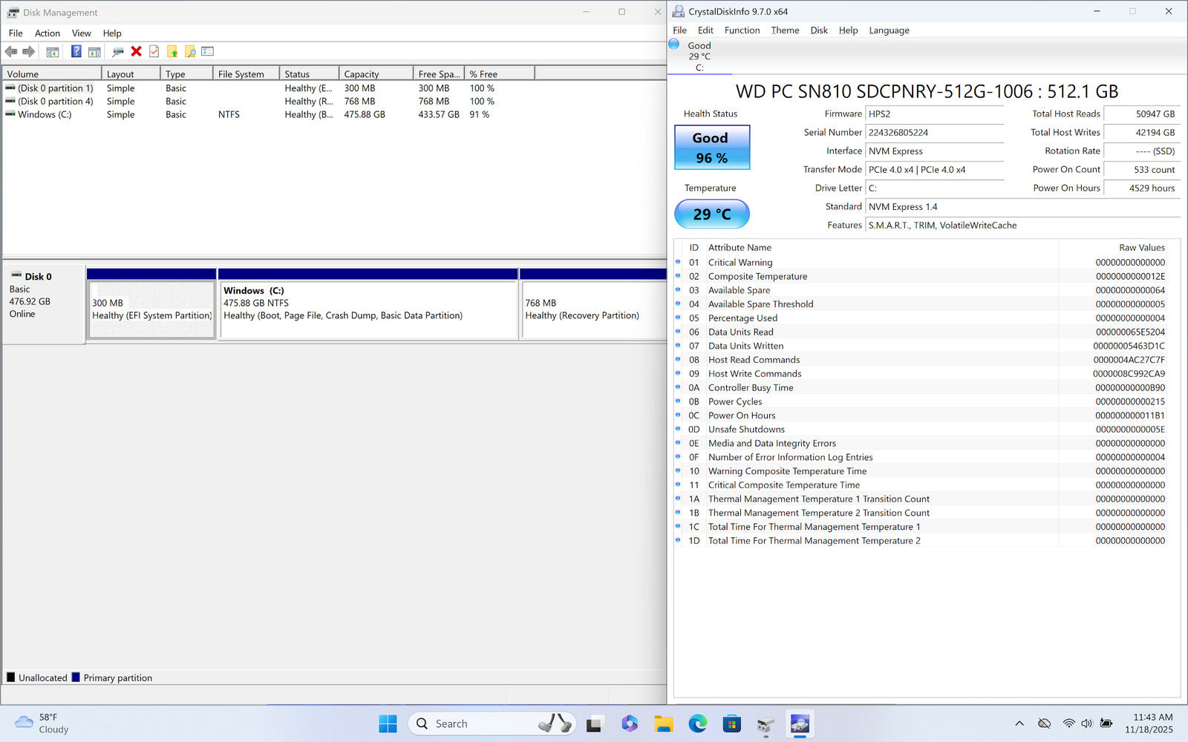Viewport: 1188px width, 742px height.
Task: Open the Action menu in Disk Management
Action: pyautogui.click(x=47, y=33)
